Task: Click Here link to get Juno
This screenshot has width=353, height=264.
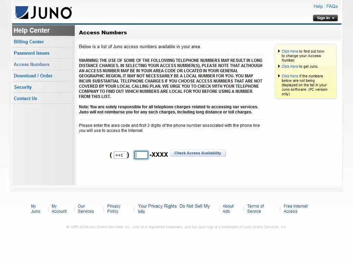Action: point(290,66)
